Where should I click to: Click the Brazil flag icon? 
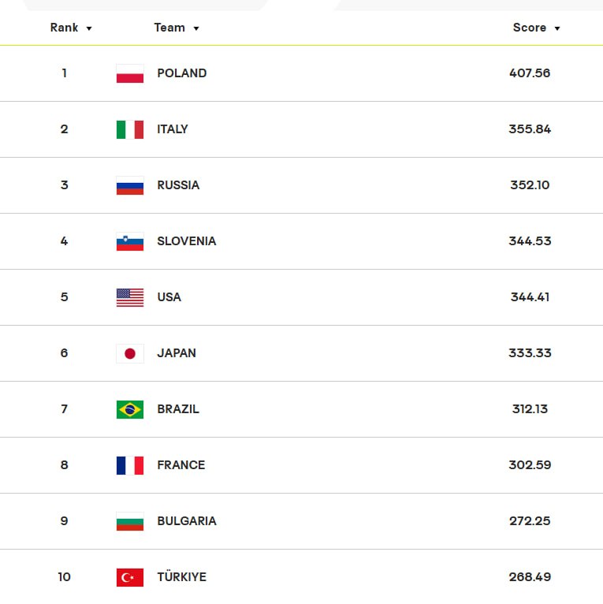pos(130,409)
